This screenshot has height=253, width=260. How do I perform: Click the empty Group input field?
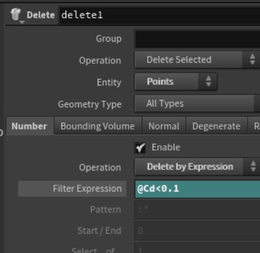(x=197, y=39)
